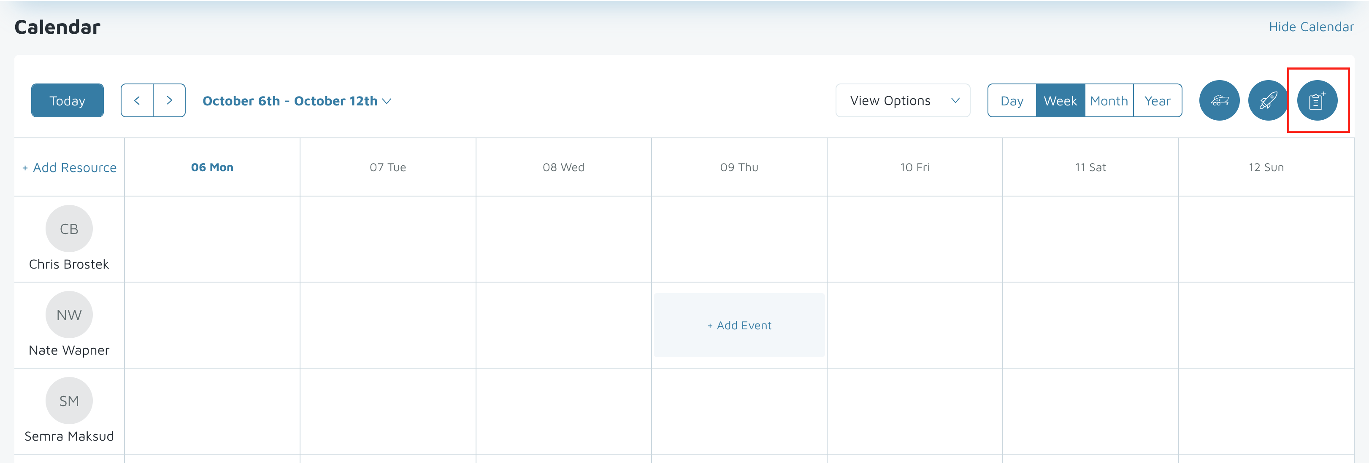Click the CB avatar for Chris Brostek
This screenshot has height=463, width=1369.
[69, 229]
